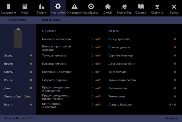
Task: Click the Выход close icon
Action: point(174,7)
